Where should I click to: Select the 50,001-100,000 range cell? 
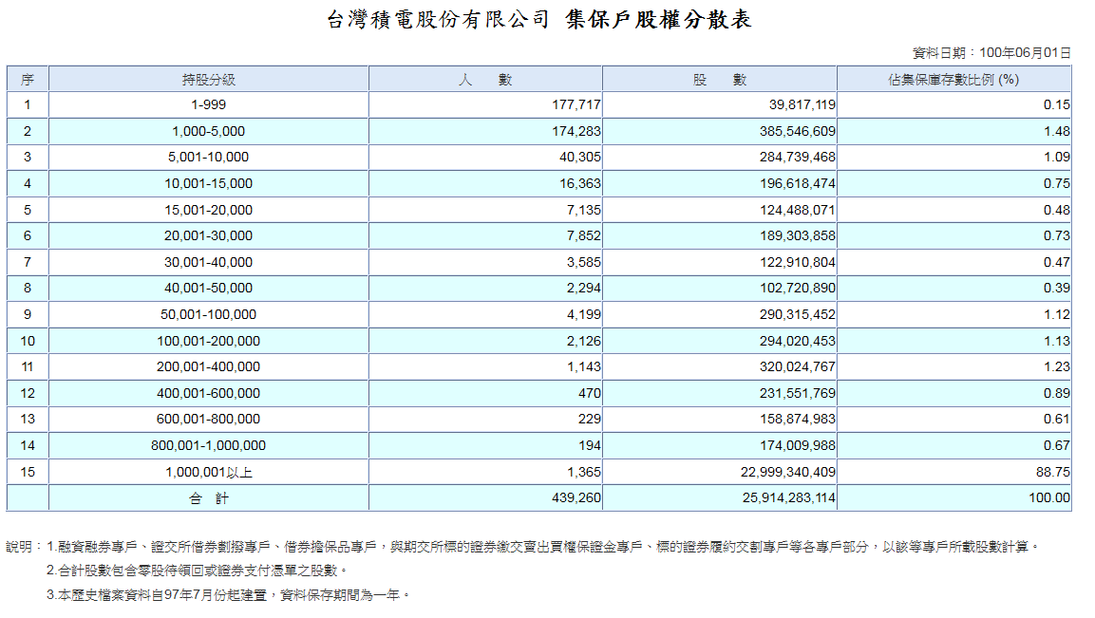208,315
